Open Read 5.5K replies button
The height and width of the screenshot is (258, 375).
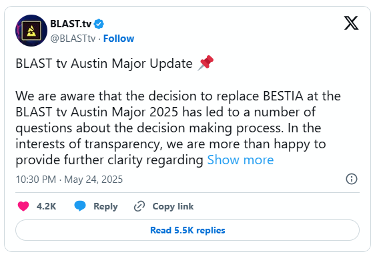[187, 230]
